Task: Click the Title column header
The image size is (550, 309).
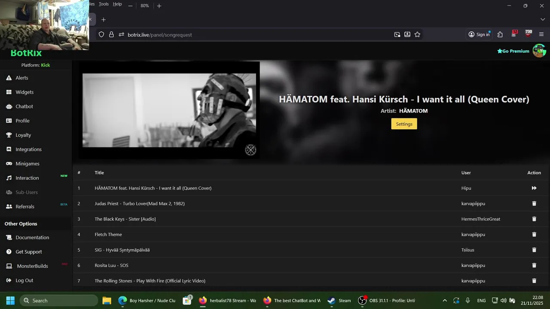Action: point(99,173)
